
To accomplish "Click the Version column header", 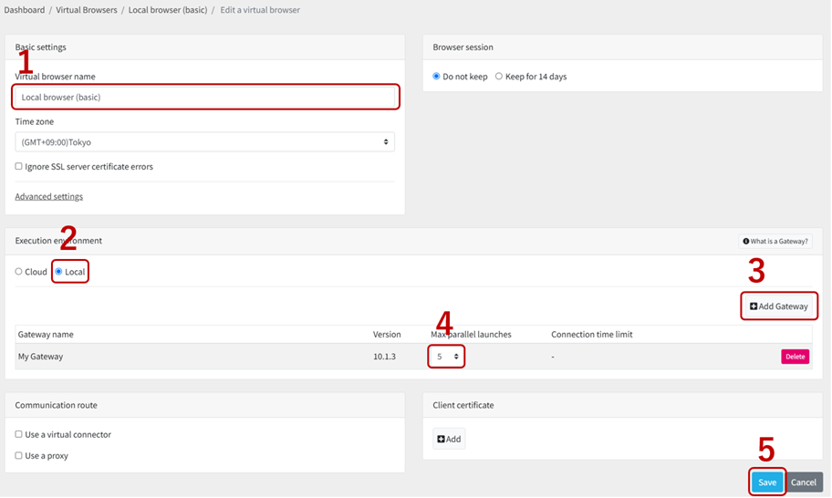I will (x=387, y=334).
